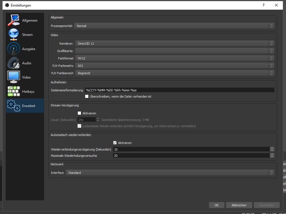The image size is (286, 214).
Task: Activate the Stream-Verzögerung checkbox
Action: tap(80, 113)
